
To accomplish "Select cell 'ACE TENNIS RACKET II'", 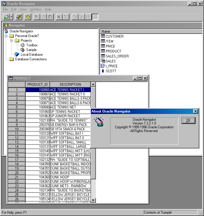I will tap(70, 94).
